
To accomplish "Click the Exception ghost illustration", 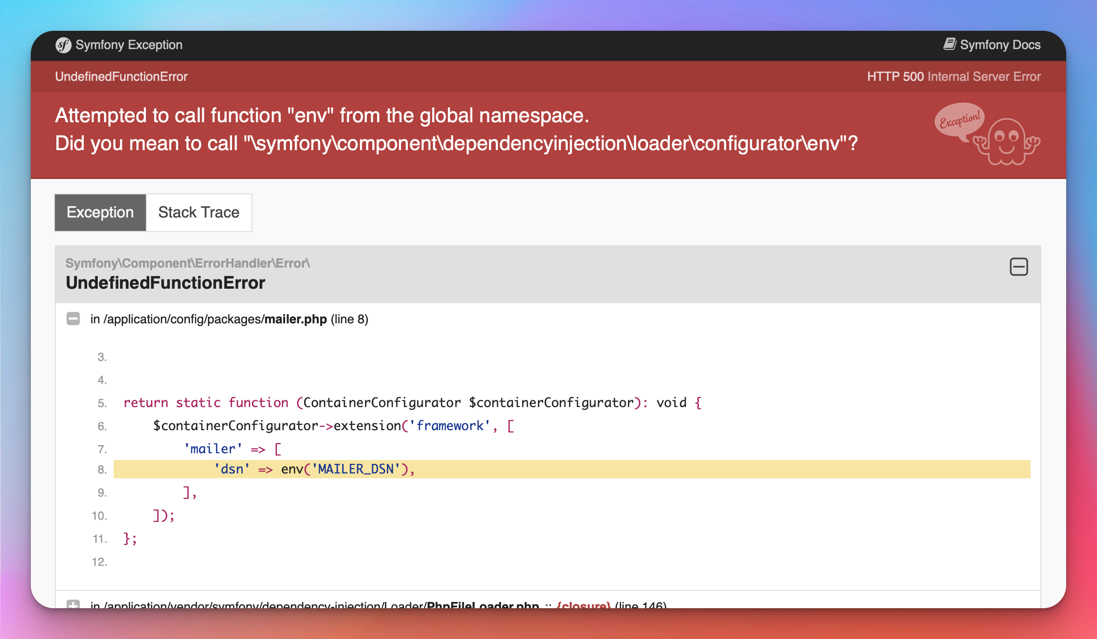I will [x=987, y=134].
